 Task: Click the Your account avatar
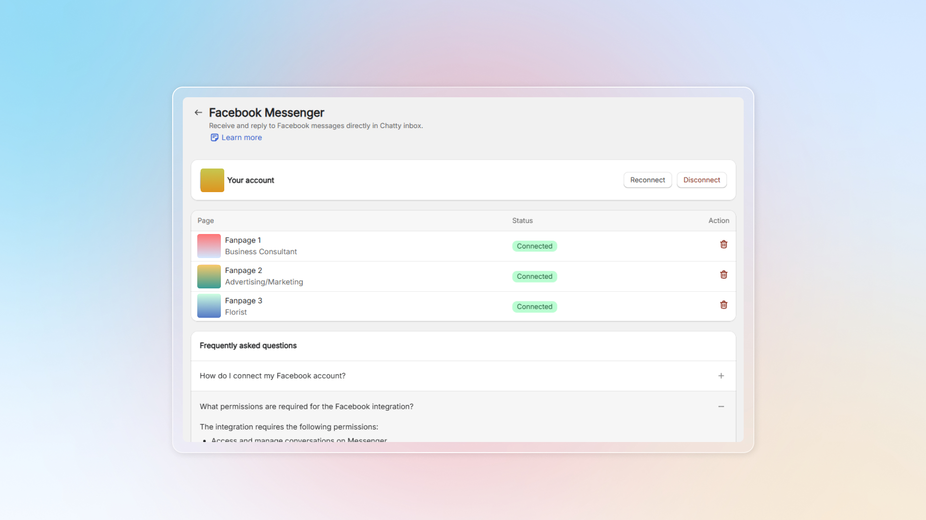click(x=212, y=180)
